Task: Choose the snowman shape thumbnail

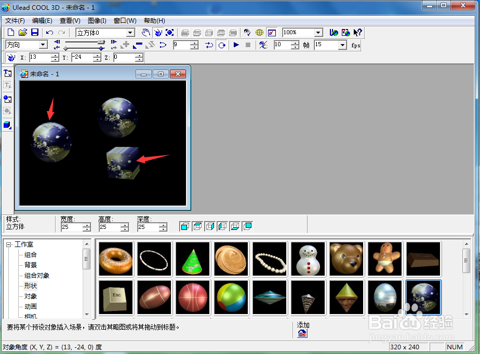Action: [308, 259]
